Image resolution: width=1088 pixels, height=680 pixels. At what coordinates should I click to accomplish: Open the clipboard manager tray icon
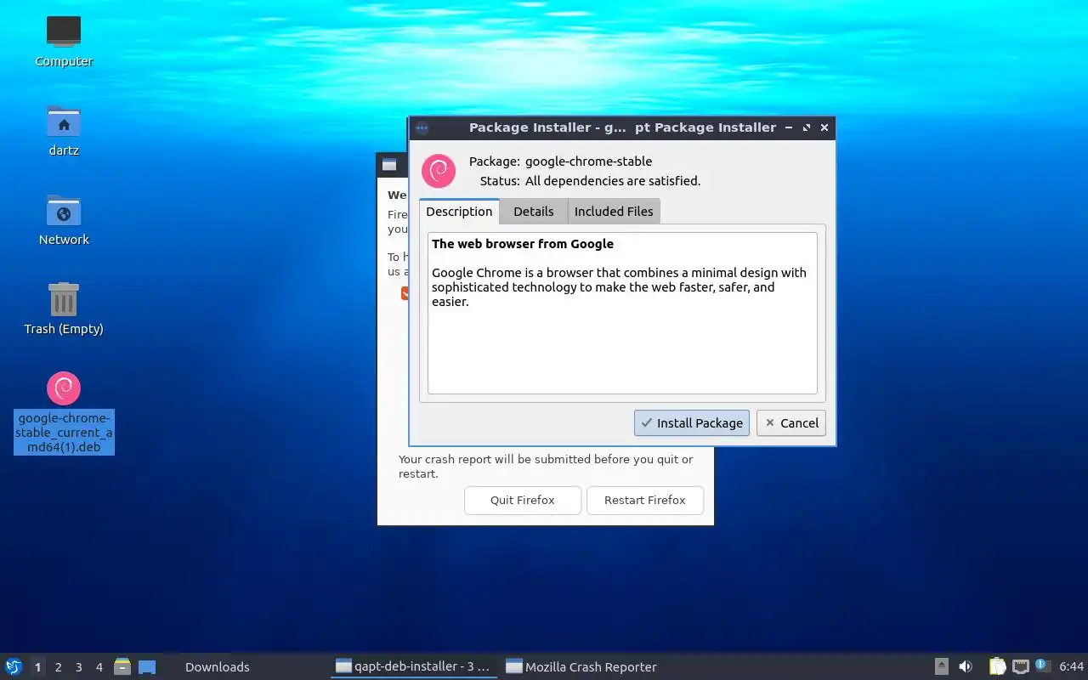[x=998, y=666]
